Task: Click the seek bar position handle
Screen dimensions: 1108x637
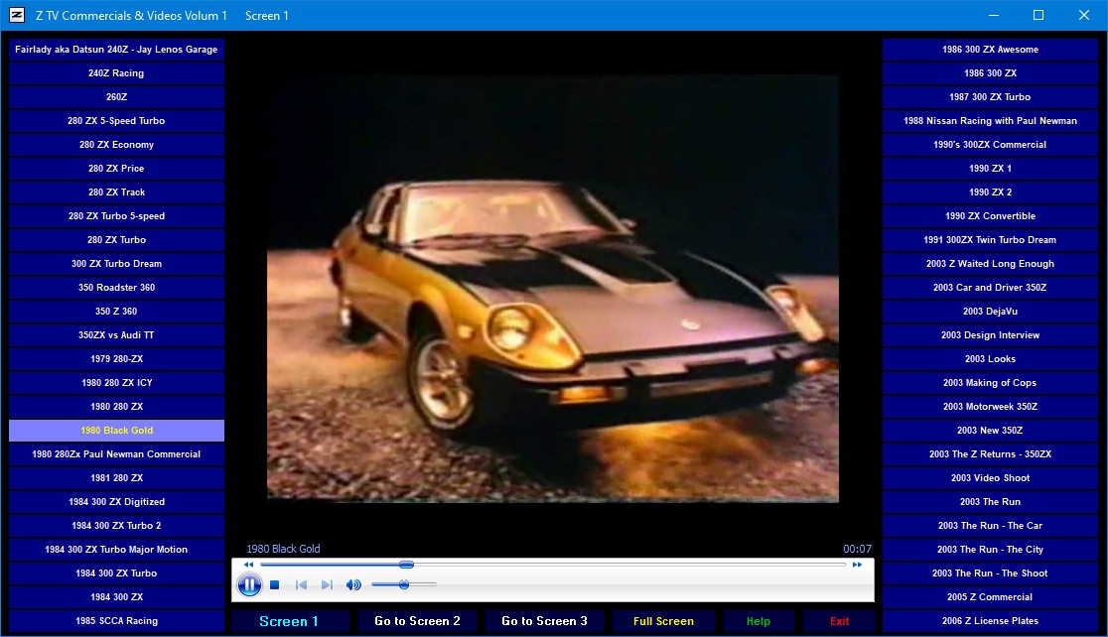Action: click(x=406, y=565)
